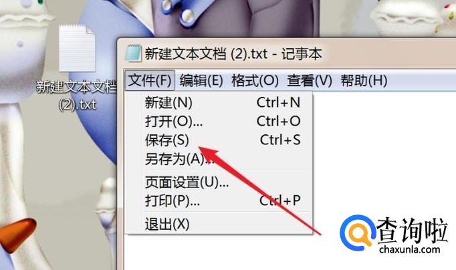Click the 查询啦 magnifier logo icon

[358, 233]
